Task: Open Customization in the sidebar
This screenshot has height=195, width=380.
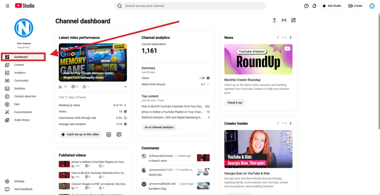Action: click(23, 112)
